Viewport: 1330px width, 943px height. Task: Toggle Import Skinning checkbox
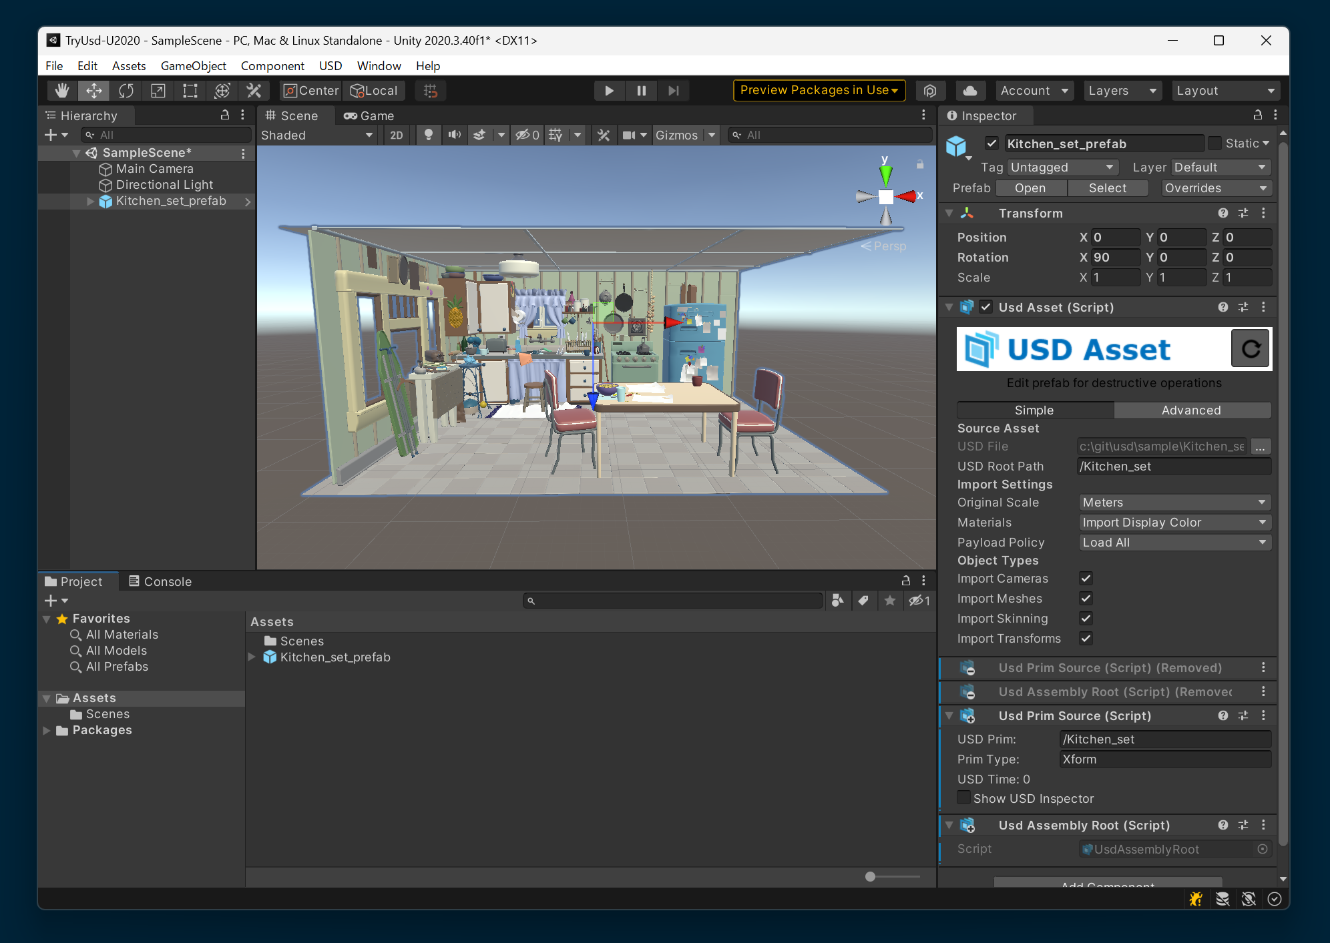(1086, 619)
